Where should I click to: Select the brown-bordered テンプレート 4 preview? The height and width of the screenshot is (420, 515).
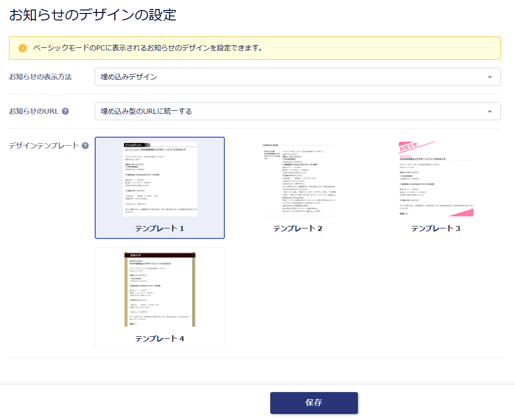pos(160,289)
